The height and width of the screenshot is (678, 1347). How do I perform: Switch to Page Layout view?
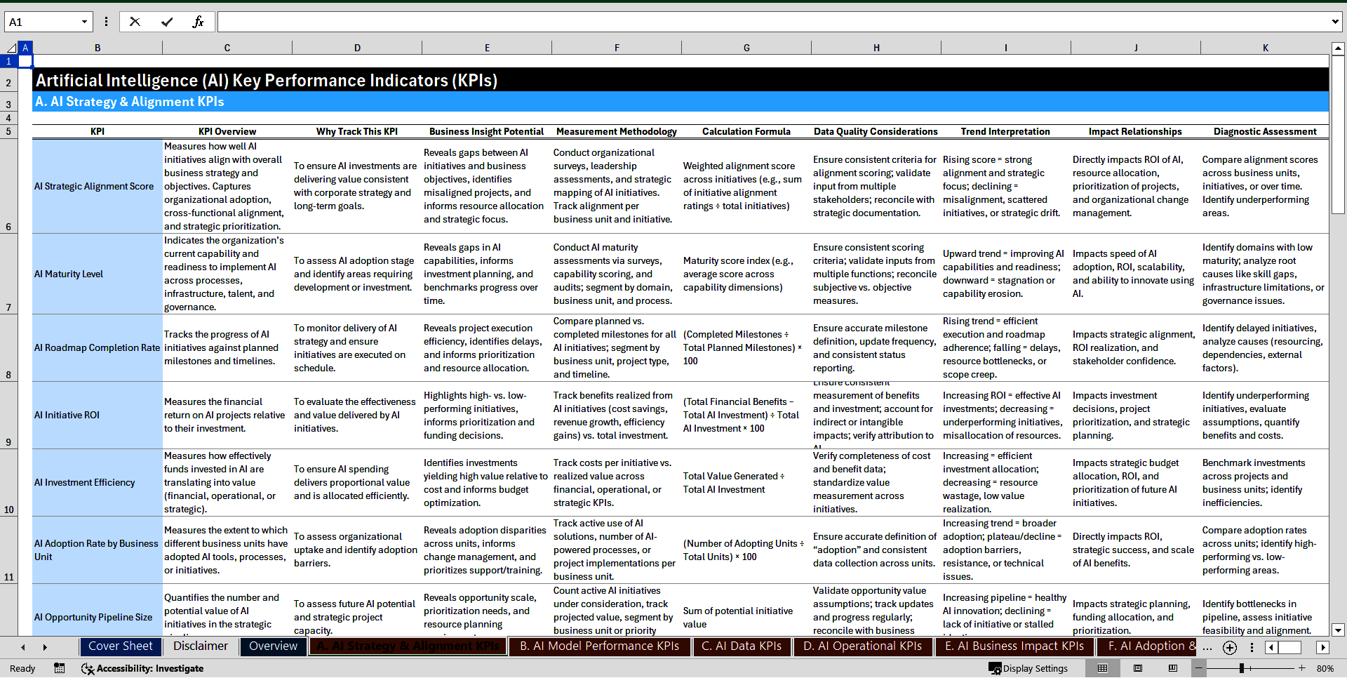(1138, 668)
